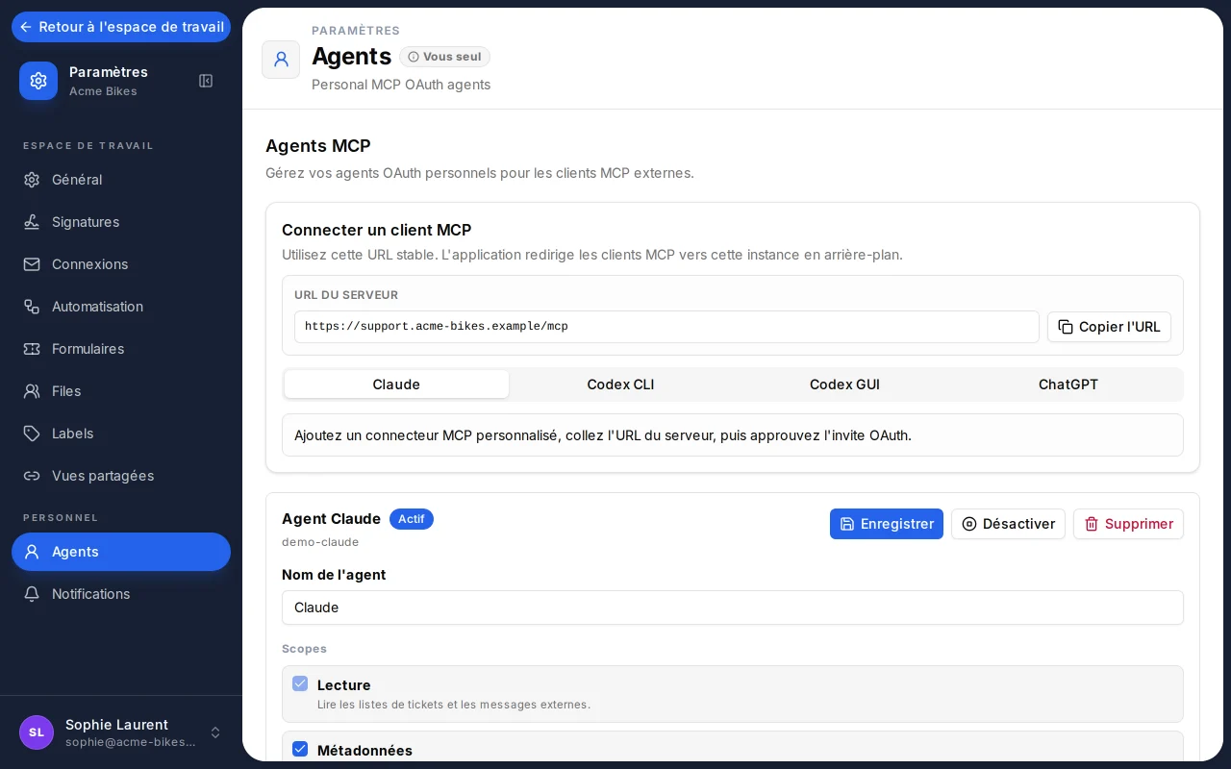Click the Connexions envelope icon
Screen dimensions: 1231x769
click(32, 264)
